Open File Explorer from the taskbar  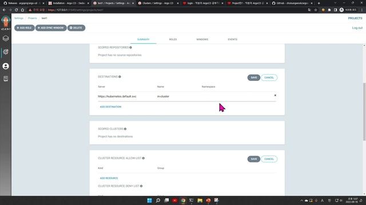point(200,200)
